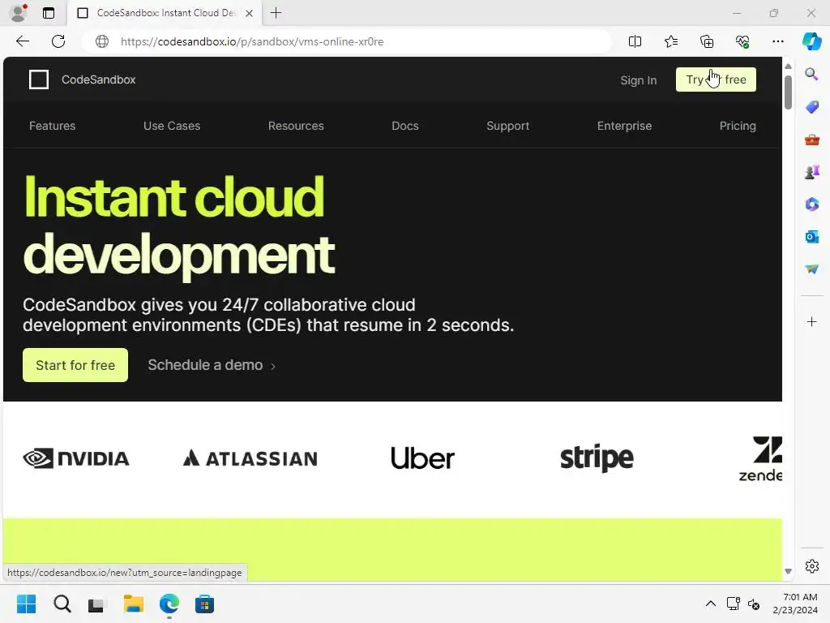Open the Support menu item
This screenshot has height=623, width=830.
coord(507,126)
